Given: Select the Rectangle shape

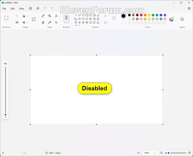Looking at the screenshot, I should tap(87, 15).
